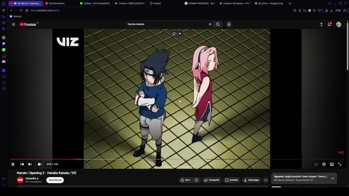Image resolution: width=349 pixels, height=196 pixels.
Task: Open Instagram in sidebar
Action: (4, 56)
